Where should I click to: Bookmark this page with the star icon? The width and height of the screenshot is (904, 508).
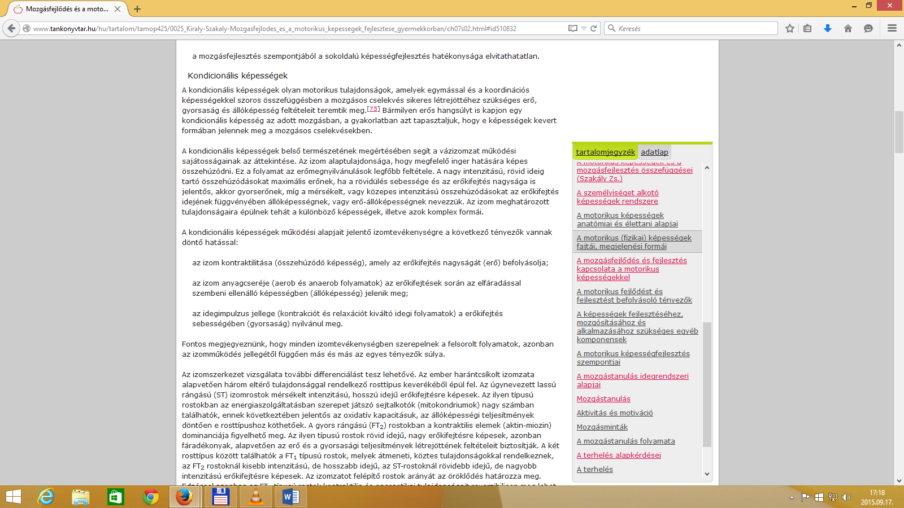pyautogui.click(x=790, y=28)
